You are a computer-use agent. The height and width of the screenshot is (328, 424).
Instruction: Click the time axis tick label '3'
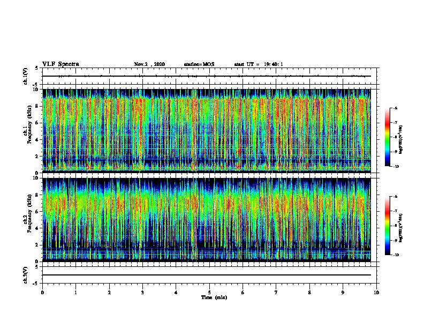[142, 293]
